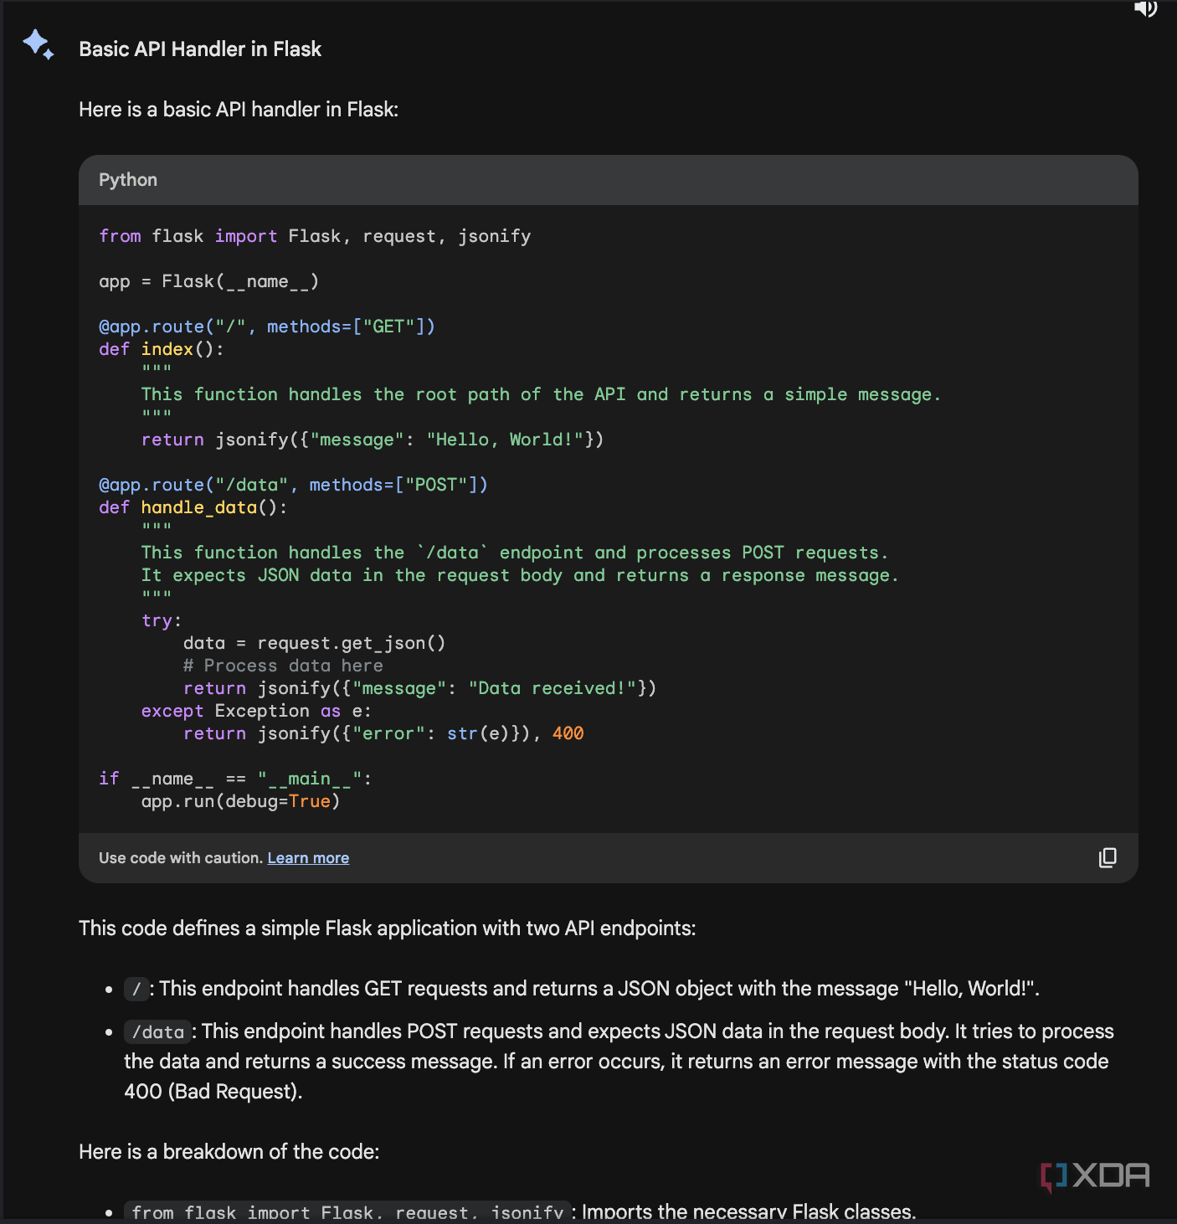Click the 'except Exception as e:' line
1177x1224 pixels.
tap(256, 711)
